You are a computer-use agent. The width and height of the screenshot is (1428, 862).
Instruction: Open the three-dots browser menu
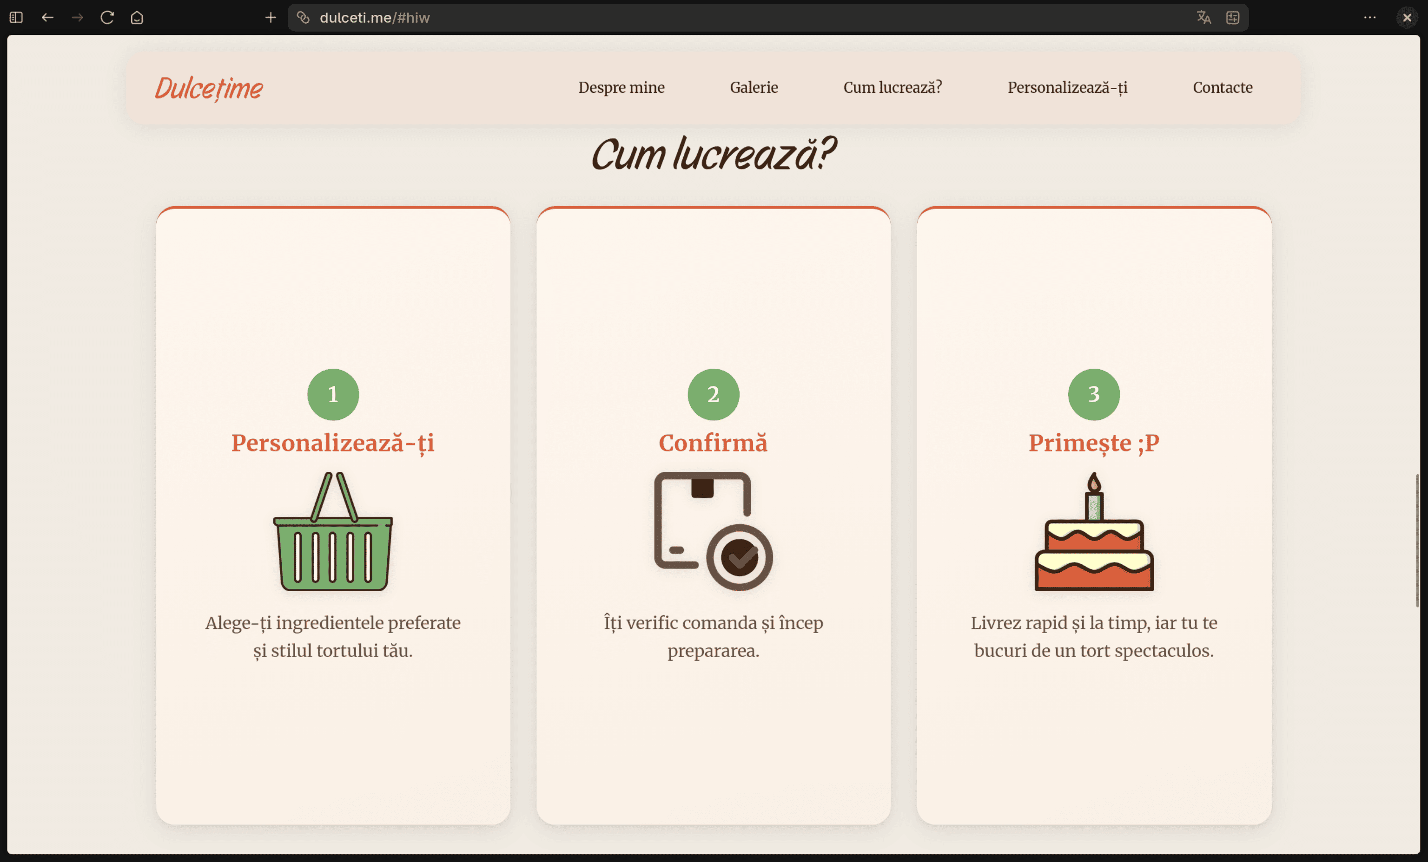(x=1370, y=17)
